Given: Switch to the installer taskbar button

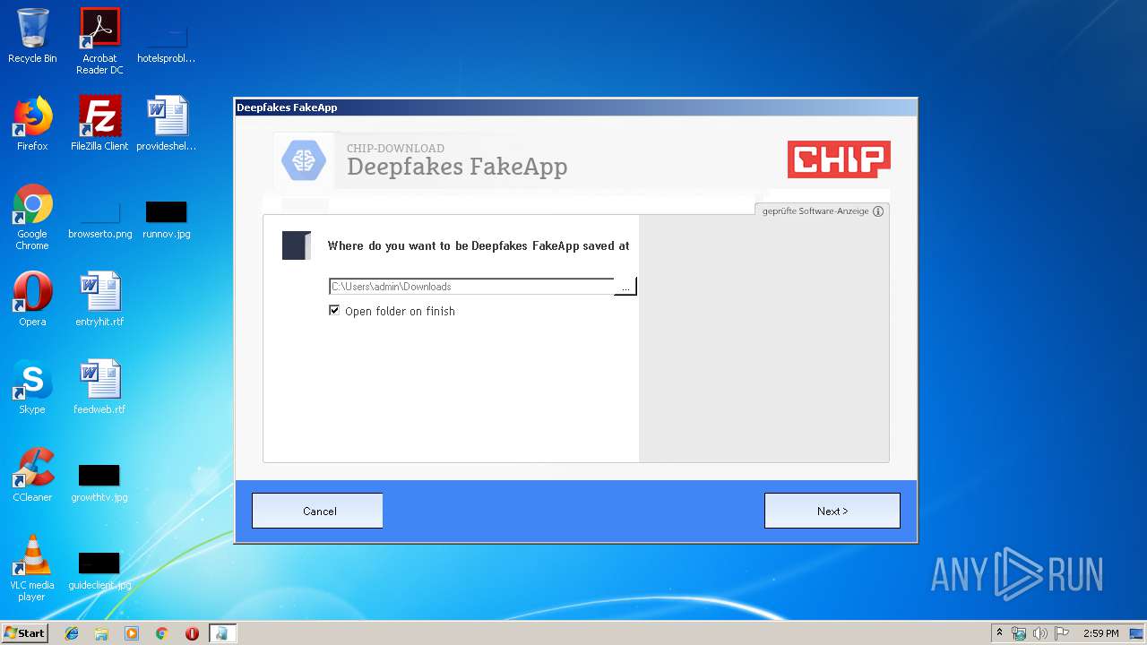Looking at the screenshot, I should click(x=222, y=633).
